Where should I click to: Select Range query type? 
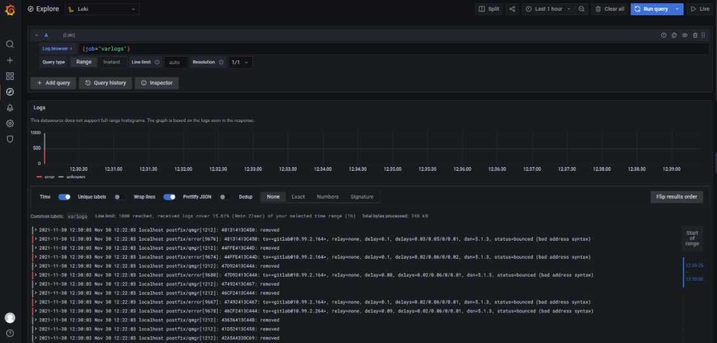coord(84,62)
